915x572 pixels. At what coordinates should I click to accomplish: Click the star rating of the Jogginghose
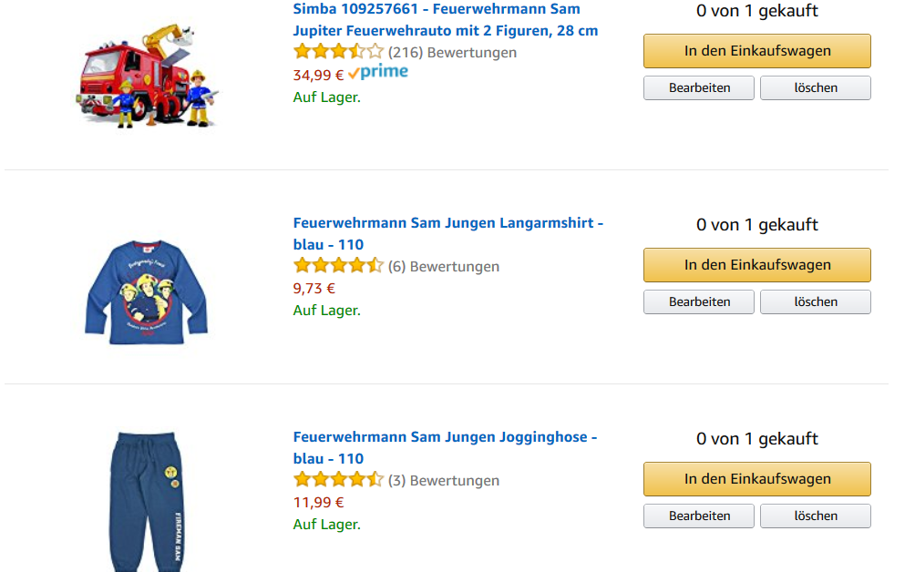(x=338, y=480)
